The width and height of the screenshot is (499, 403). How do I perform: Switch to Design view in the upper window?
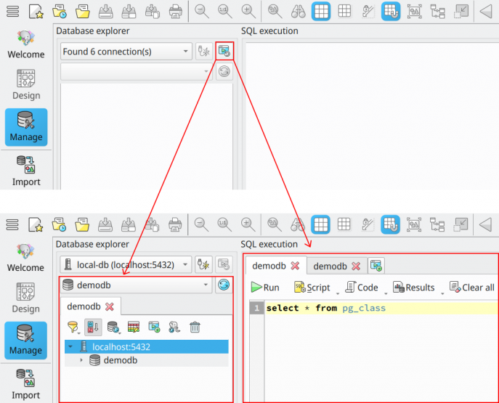26,85
